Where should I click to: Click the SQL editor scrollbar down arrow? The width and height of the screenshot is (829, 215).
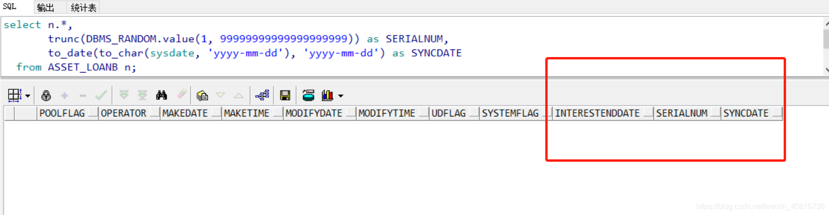click(x=826, y=69)
